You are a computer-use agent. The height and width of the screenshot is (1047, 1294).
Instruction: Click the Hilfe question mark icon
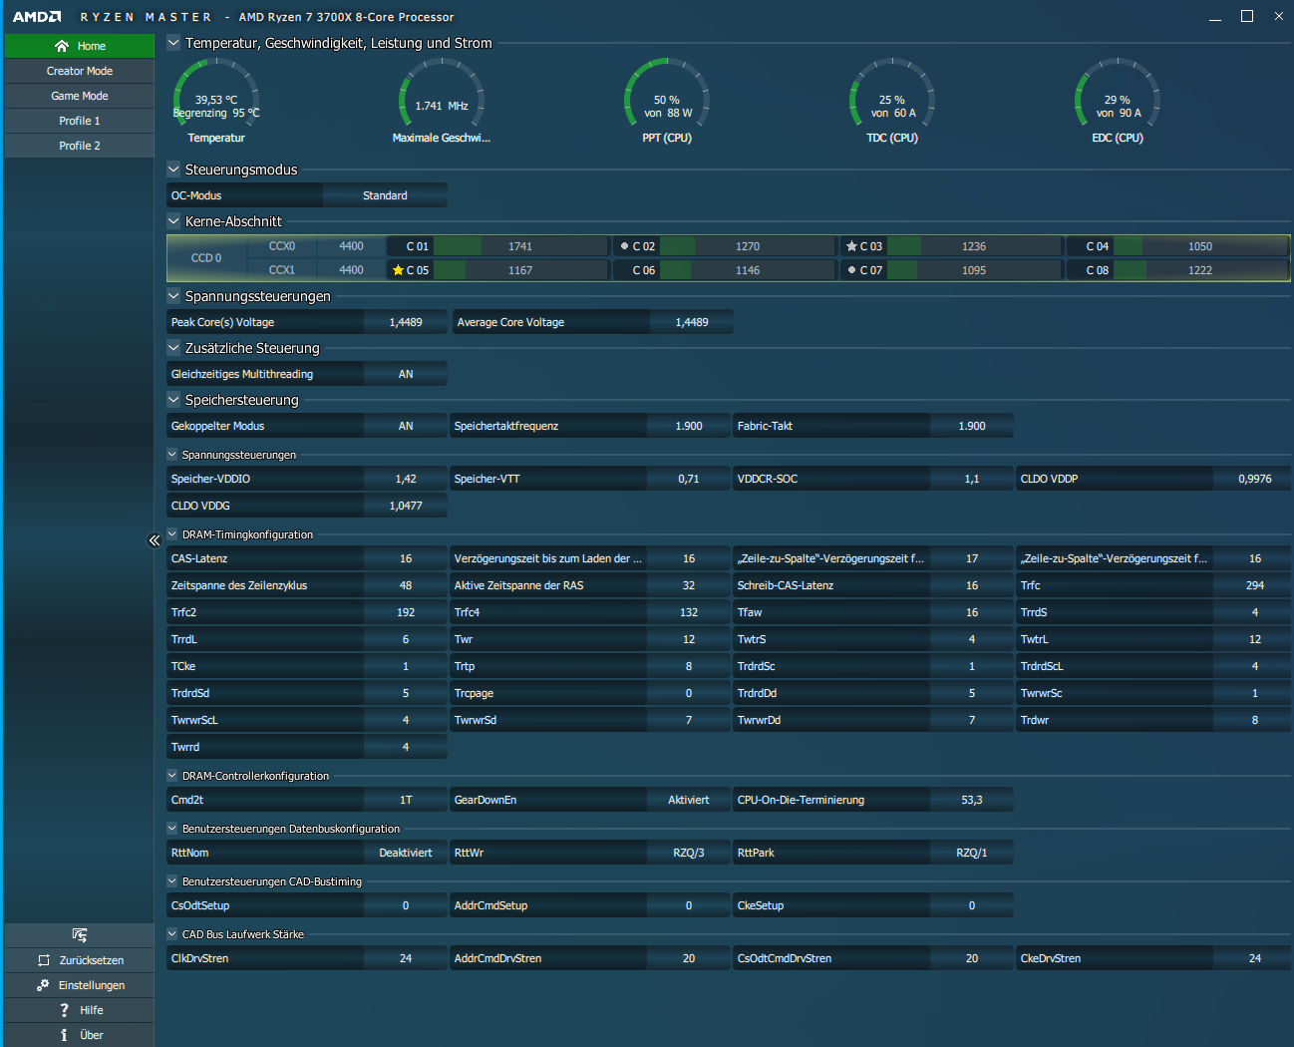(x=64, y=1010)
